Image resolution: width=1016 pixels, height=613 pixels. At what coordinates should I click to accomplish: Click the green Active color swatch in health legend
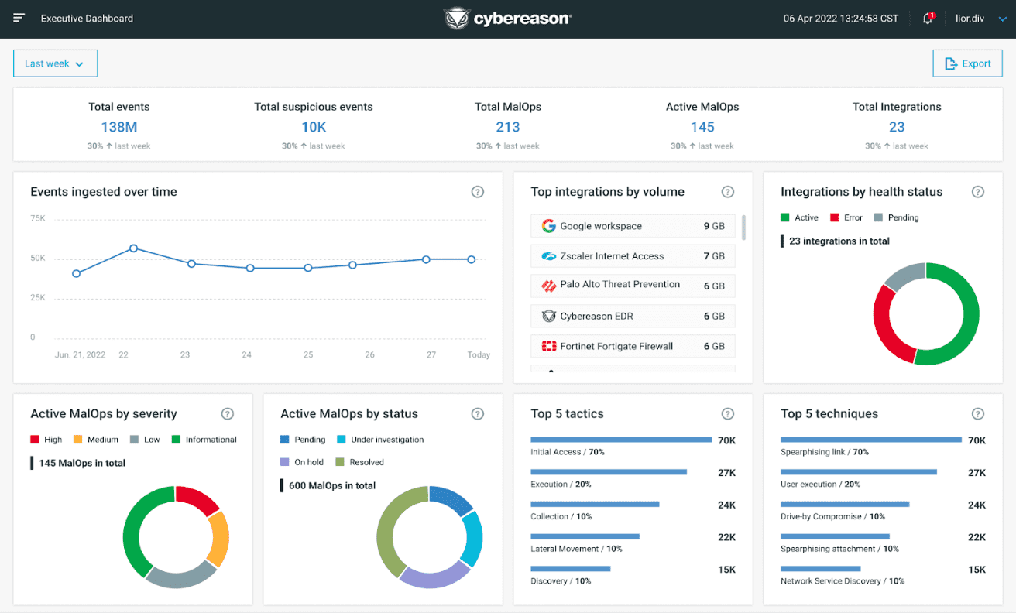tap(784, 217)
